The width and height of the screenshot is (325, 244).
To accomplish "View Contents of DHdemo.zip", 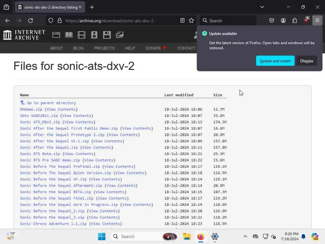I will click(61, 109).
